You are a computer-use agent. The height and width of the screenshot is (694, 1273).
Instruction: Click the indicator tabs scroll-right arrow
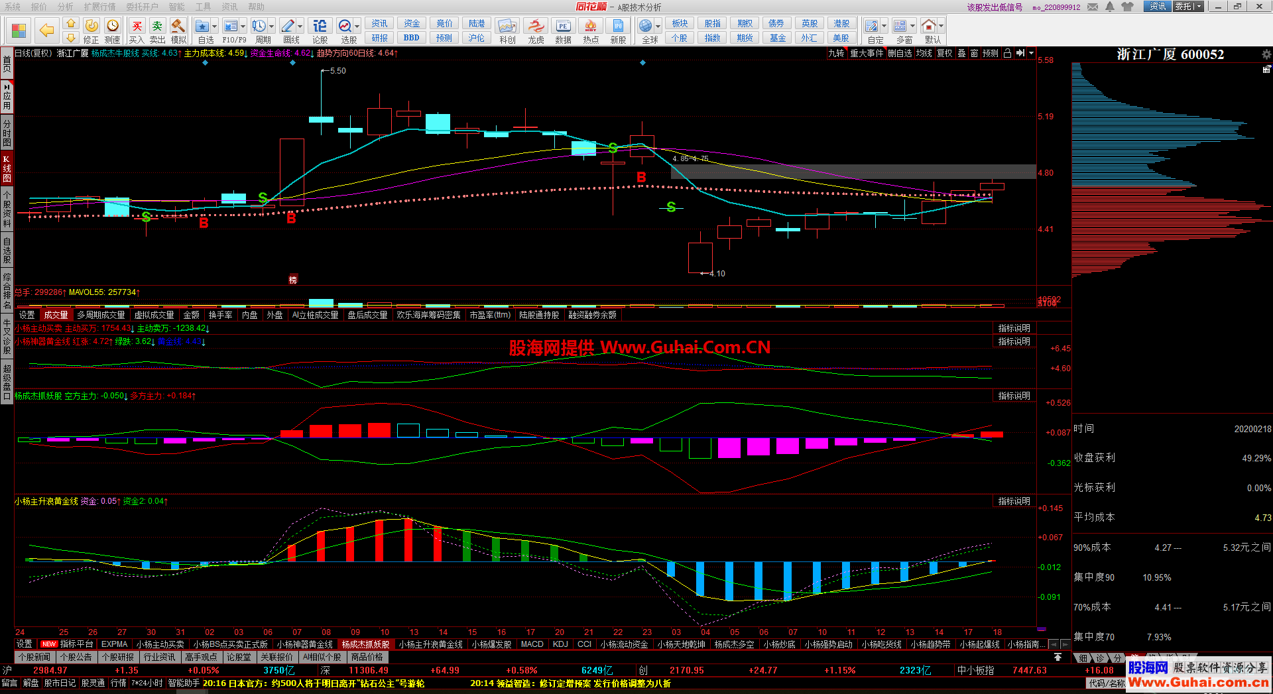[x=1065, y=644]
